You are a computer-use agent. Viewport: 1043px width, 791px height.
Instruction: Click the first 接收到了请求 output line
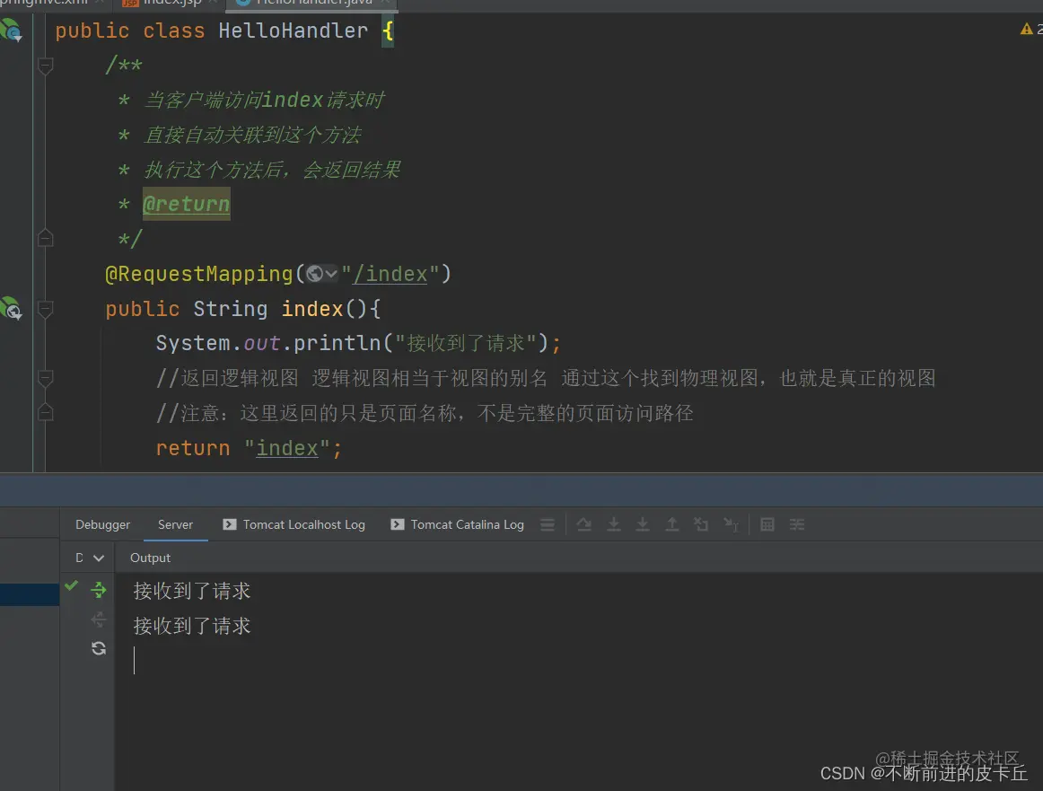[191, 591]
